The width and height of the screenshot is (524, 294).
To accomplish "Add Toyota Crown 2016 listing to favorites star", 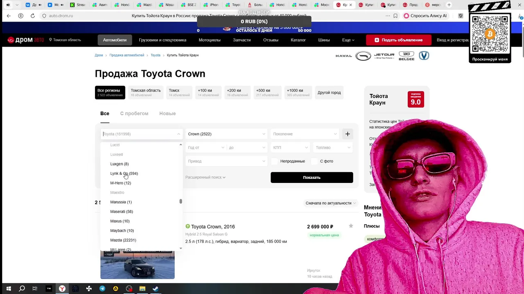I will [351, 226].
